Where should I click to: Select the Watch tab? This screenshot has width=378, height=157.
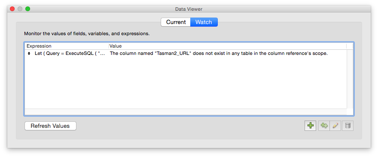click(x=204, y=22)
